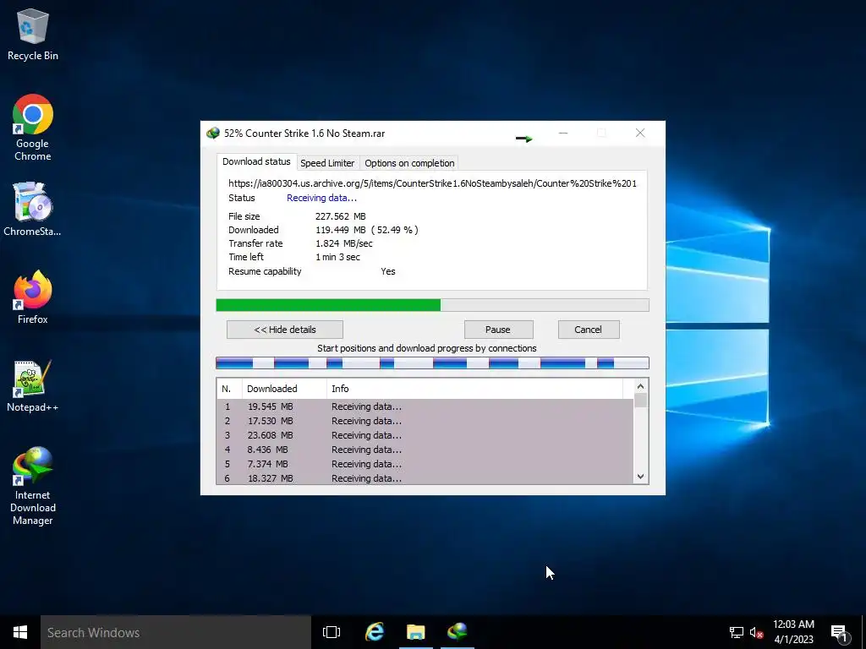Click the << Hide details button
The image size is (866, 649).
pyautogui.click(x=285, y=330)
